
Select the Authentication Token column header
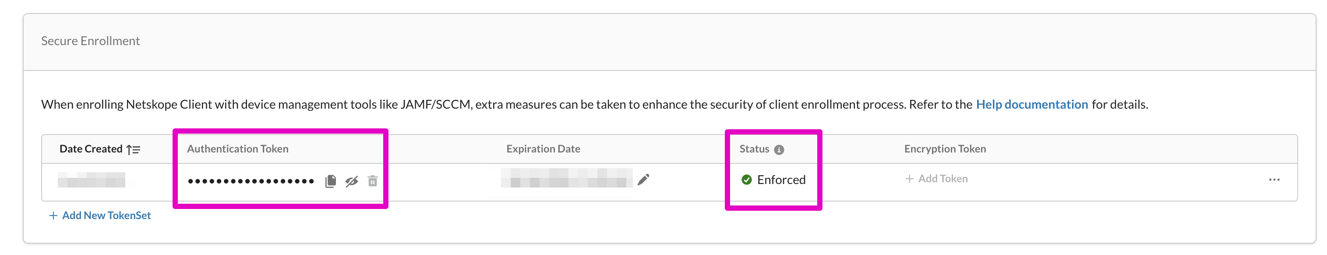click(x=237, y=149)
